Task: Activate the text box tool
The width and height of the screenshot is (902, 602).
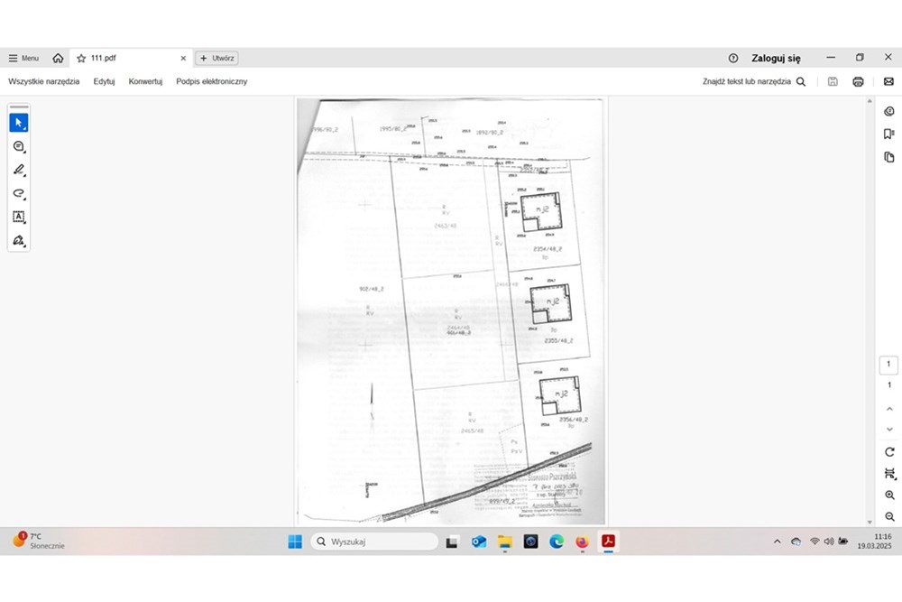Action: click(18, 217)
